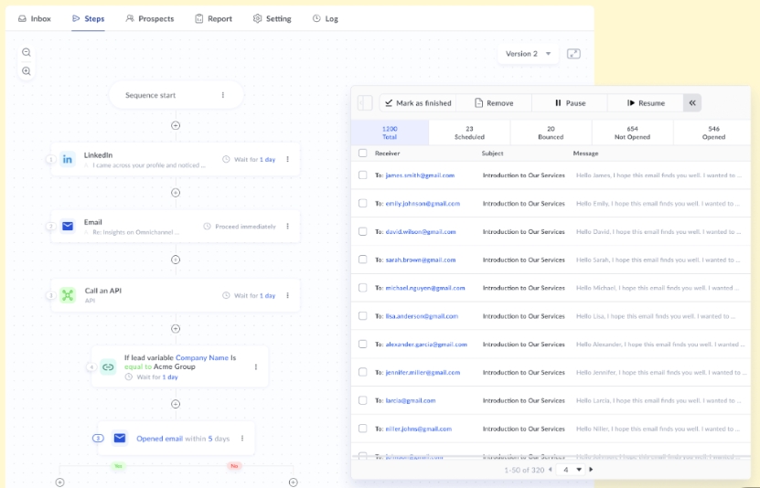Click the Opened email envelope icon
The height and width of the screenshot is (488, 760).
119,438
